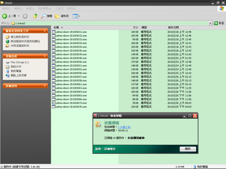The width and height of the screenshot is (226, 169).
Task: Open My Computer in Other Places
Action: [x=16, y=71]
